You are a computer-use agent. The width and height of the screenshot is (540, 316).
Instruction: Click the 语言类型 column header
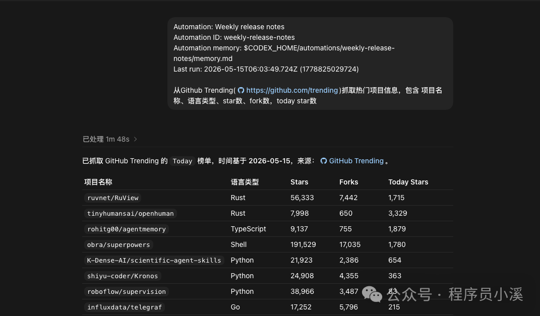pyautogui.click(x=245, y=182)
